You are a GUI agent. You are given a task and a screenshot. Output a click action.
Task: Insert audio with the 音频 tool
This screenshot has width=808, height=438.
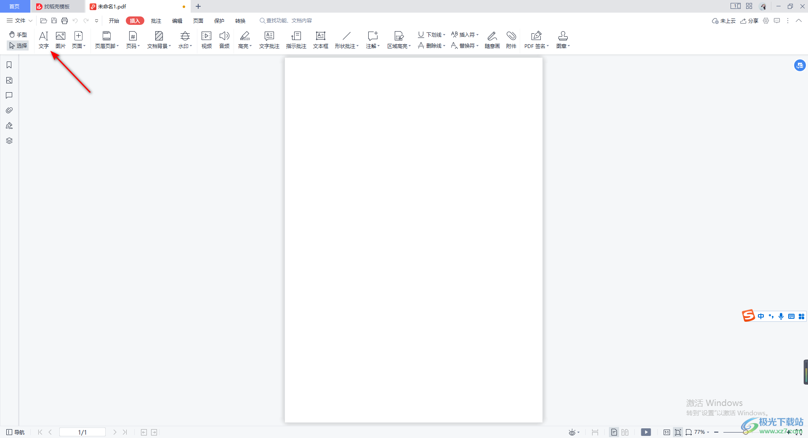(x=224, y=40)
